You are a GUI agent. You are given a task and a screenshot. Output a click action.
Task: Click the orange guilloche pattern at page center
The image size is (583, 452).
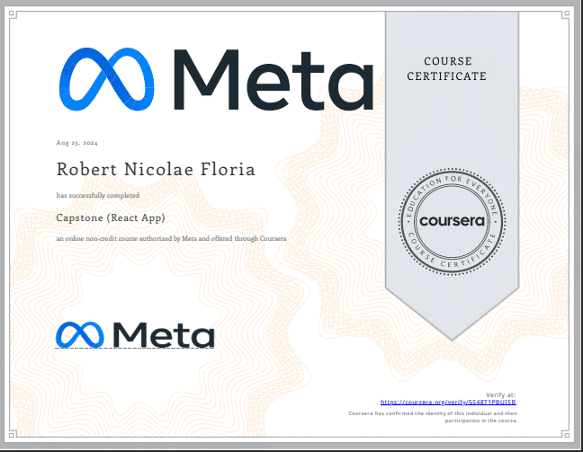coord(297,270)
